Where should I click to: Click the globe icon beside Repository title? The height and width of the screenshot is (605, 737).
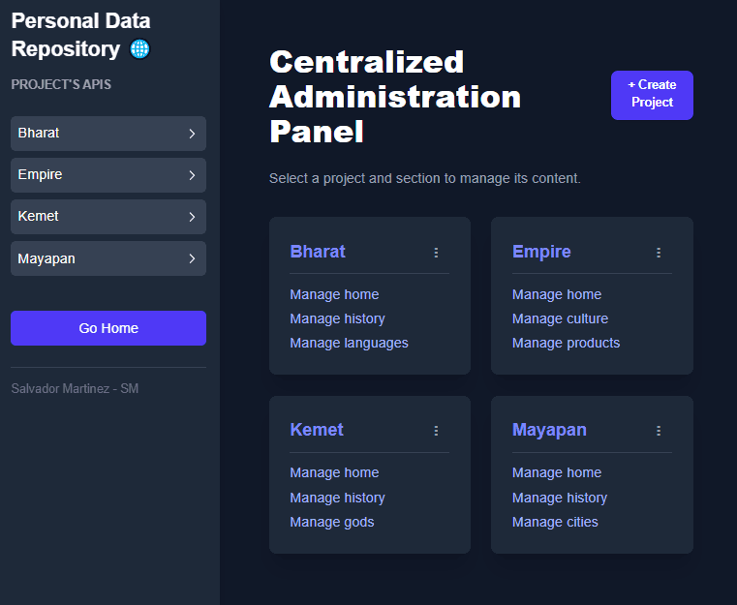[x=139, y=49]
